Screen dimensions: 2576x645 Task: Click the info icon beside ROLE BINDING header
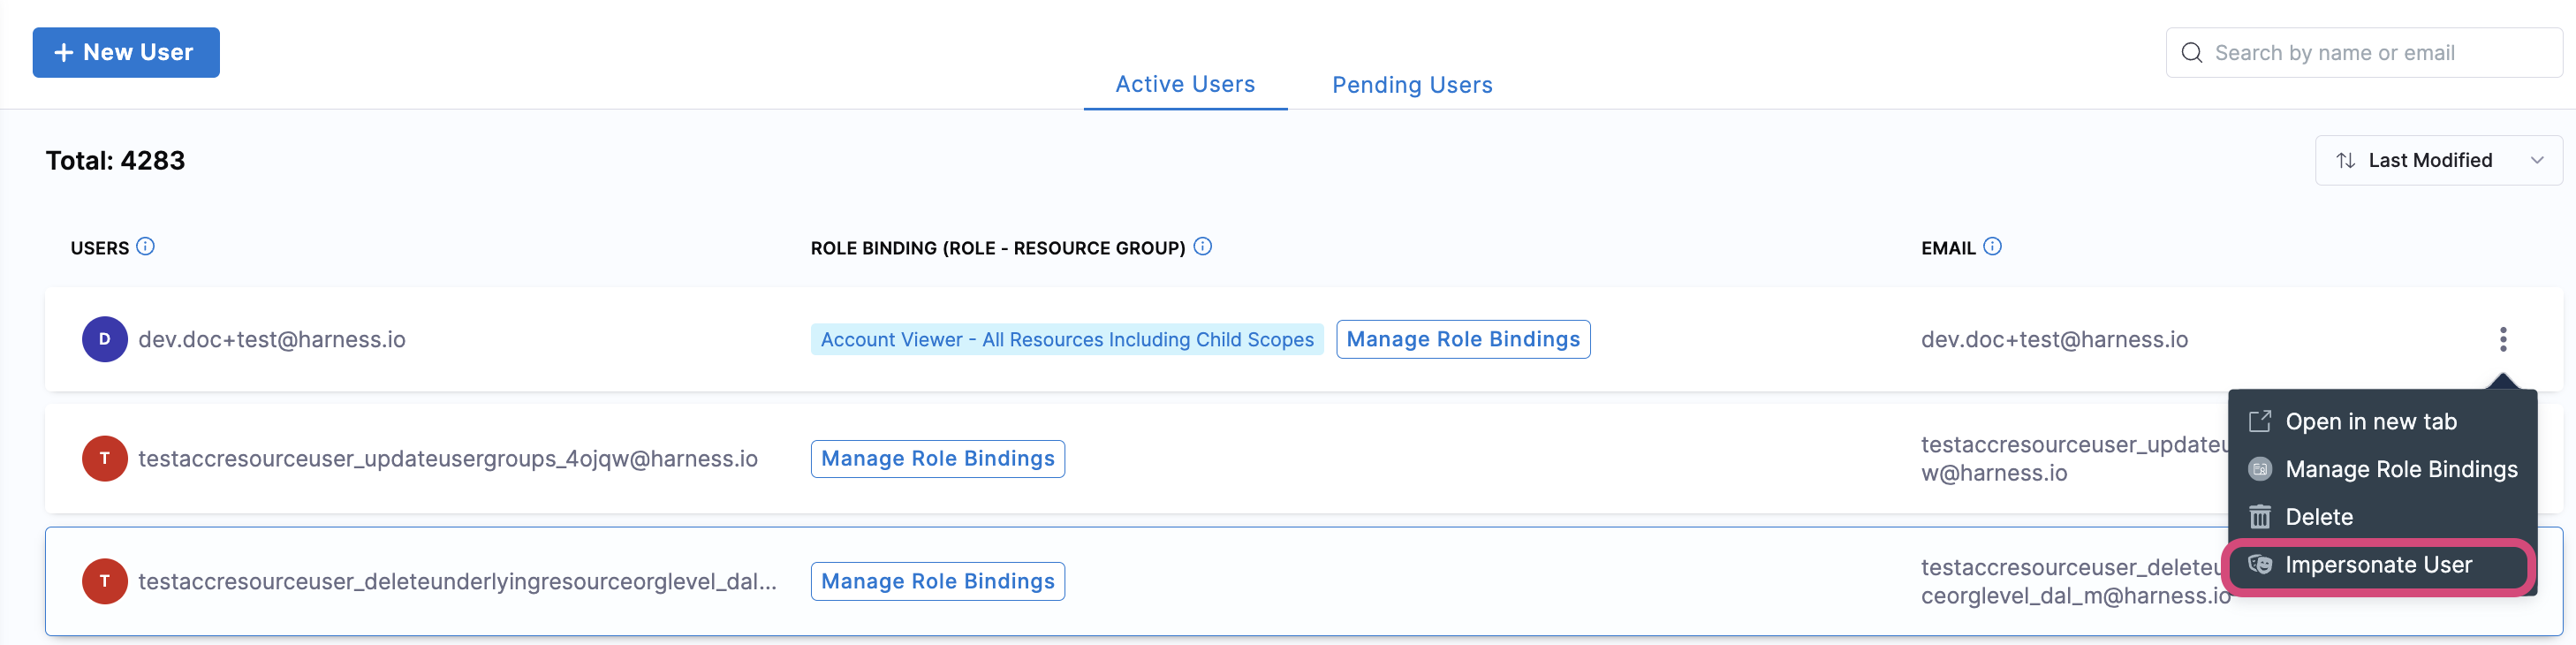pyautogui.click(x=1202, y=246)
